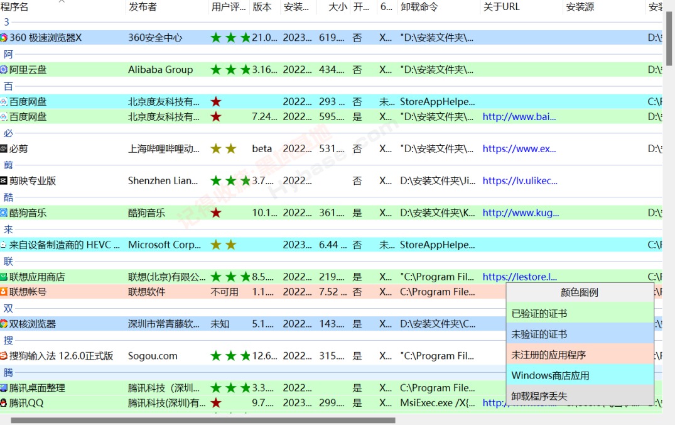Toggle the 剪 group header
Image resolution: width=675 pixels, height=425 pixels.
coord(8,165)
